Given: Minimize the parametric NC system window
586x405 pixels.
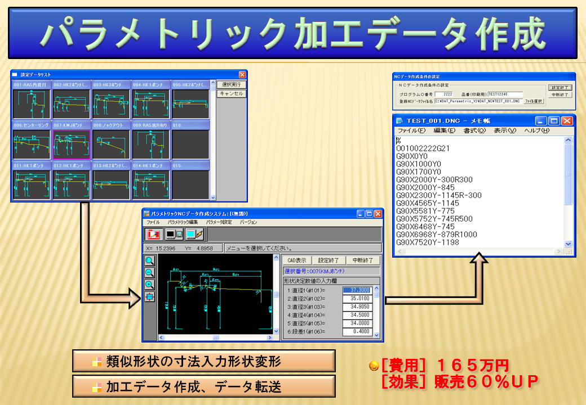Looking at the screenshot, I should click(360, 214).
